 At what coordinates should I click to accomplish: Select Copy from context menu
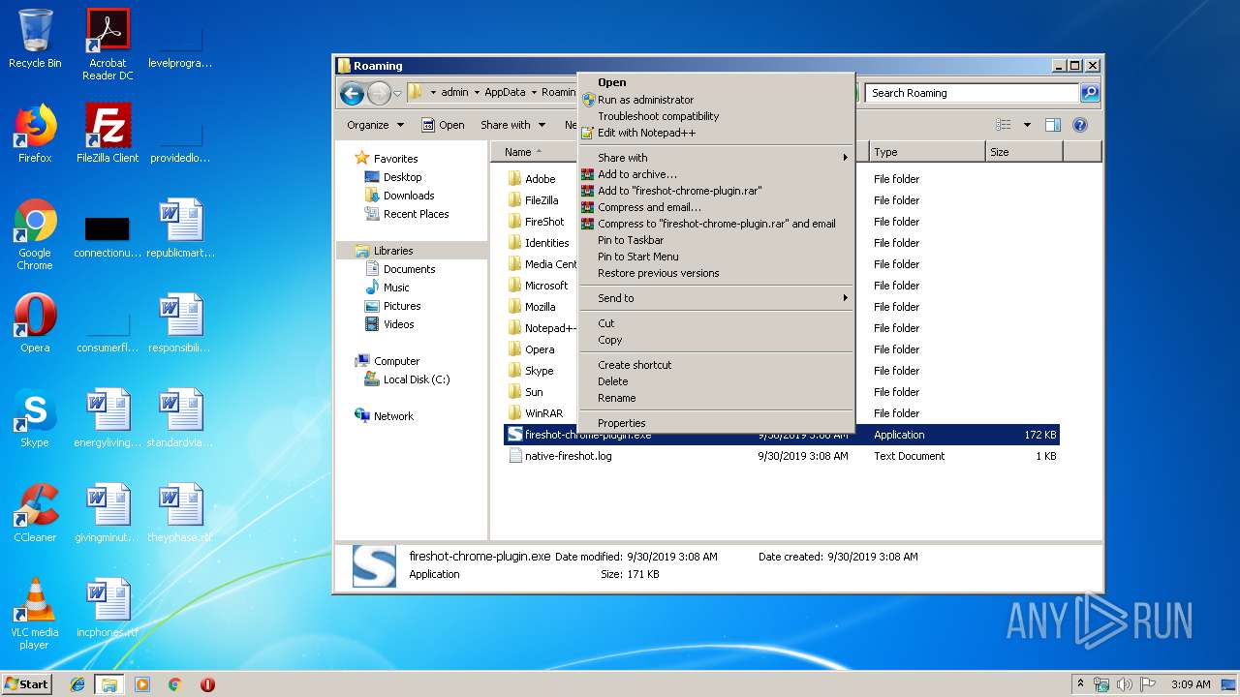(x=716, y=340)
